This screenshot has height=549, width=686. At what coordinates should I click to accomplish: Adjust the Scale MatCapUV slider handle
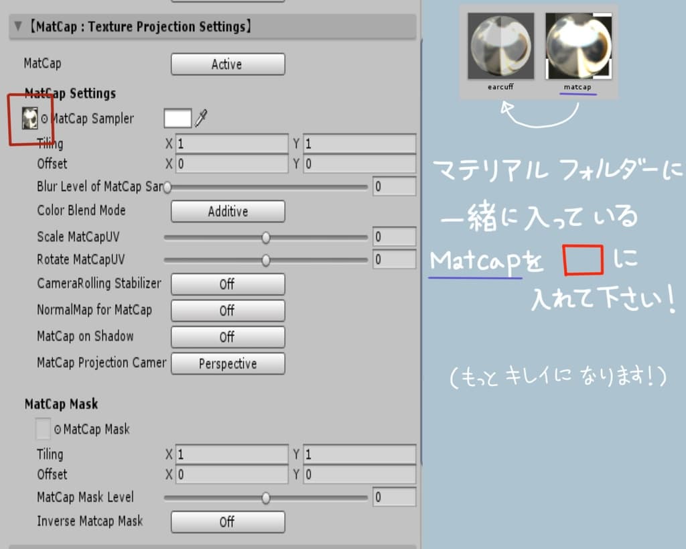[x=265, y=237]
